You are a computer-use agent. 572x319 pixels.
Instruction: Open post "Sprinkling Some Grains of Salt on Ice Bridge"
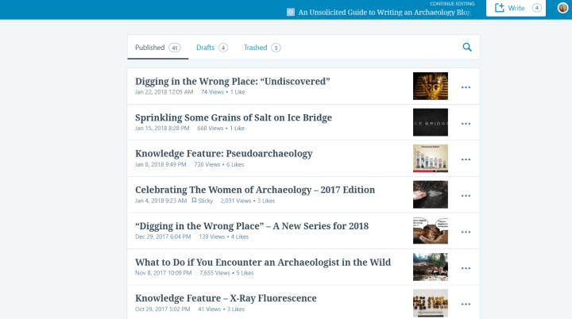click(234, 117)
